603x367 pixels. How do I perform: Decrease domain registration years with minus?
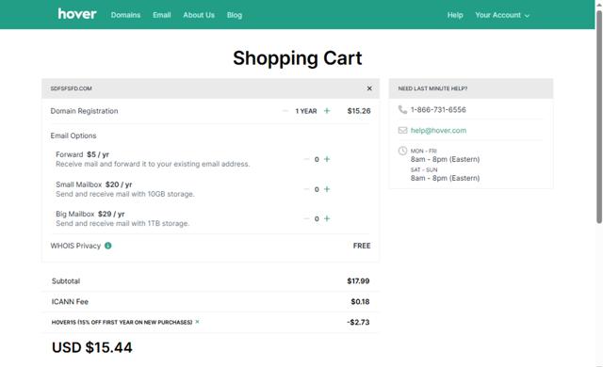point(285,110)
